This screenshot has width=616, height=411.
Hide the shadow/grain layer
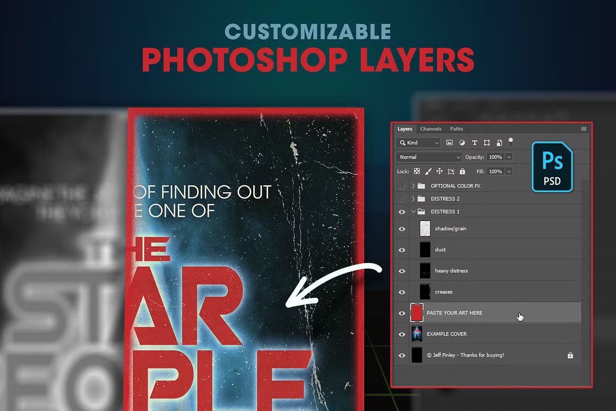[402, 228]
